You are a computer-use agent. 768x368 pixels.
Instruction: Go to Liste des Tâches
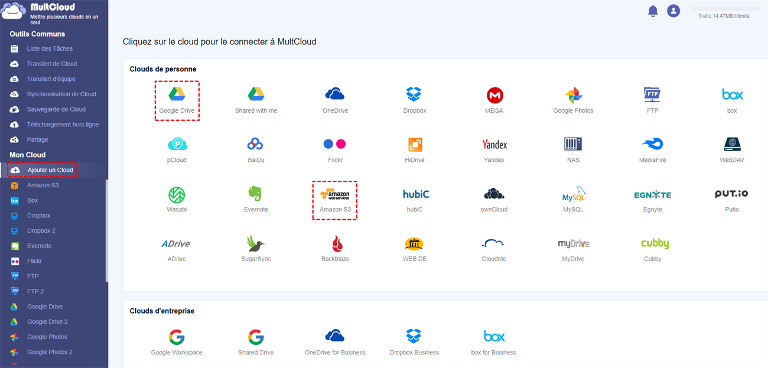click(x=50, y=48)
